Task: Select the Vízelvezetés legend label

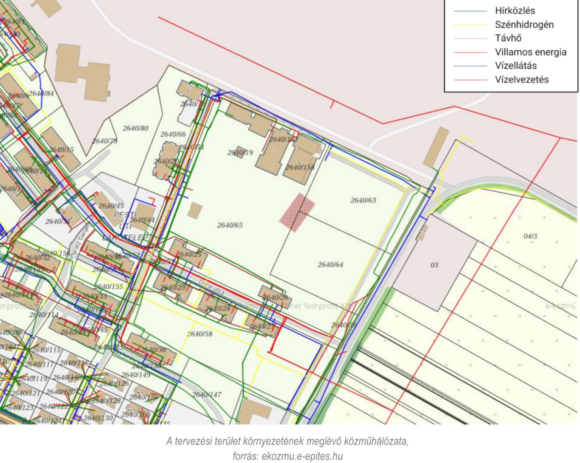Action: (x=521, y=80)
